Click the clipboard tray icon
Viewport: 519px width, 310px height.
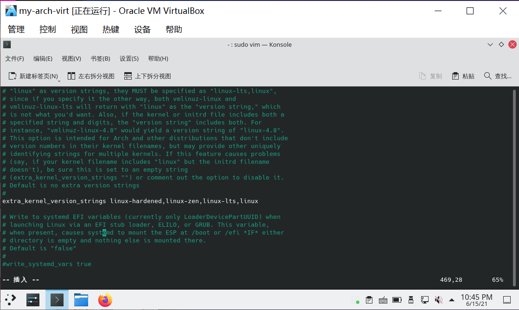coord(369,300)
